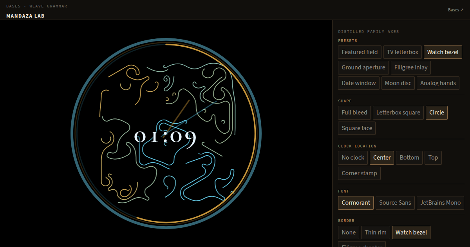Apply the Analog hands preset
This screenshot has width=470, height=247.
pos(438,83)
